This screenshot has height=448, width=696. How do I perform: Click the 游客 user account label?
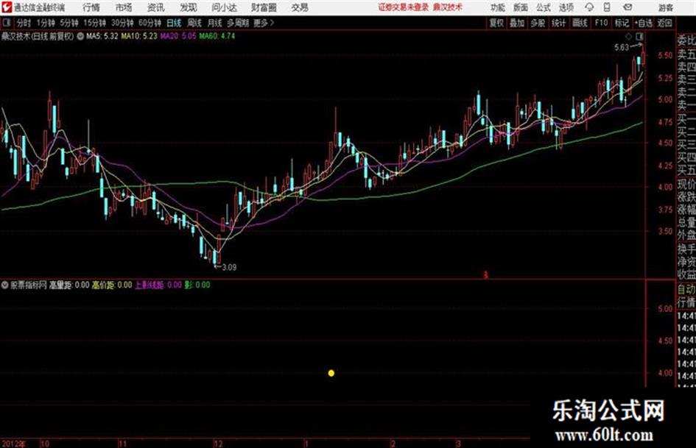click(666, 7)
